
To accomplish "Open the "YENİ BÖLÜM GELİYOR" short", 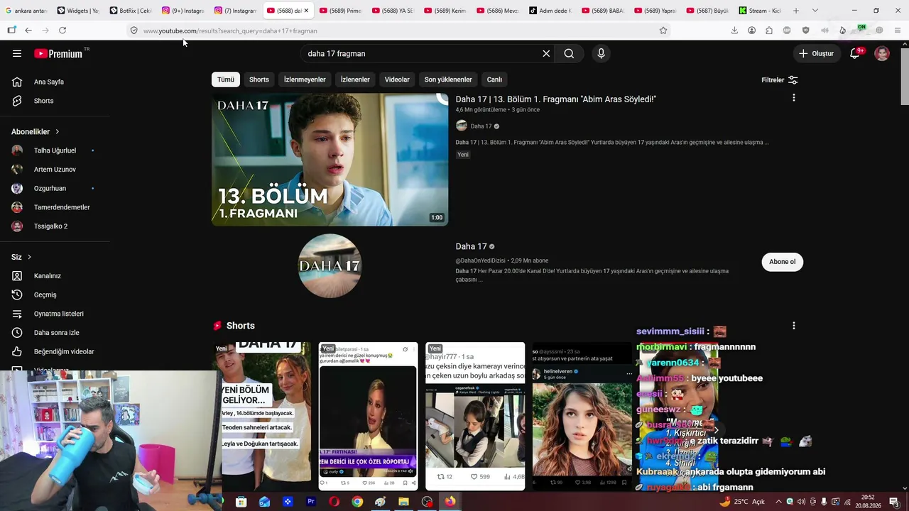I will (x=261, y=416).
